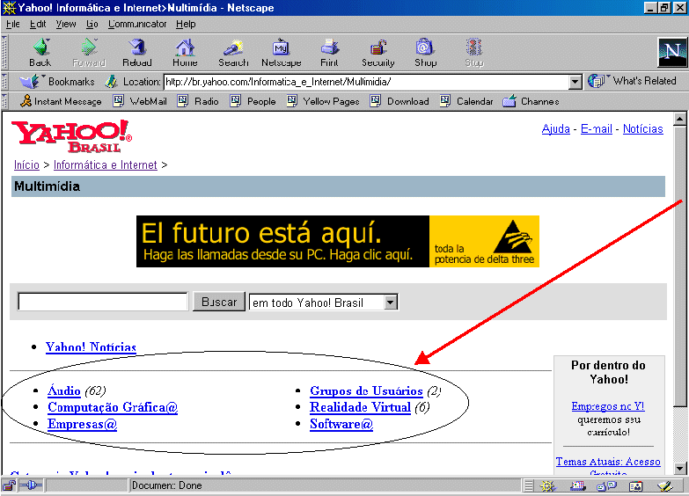Open WebMail in personal toolbar
Screen dimensions: 689x496
pyautogui.click(x=140, y=101)
